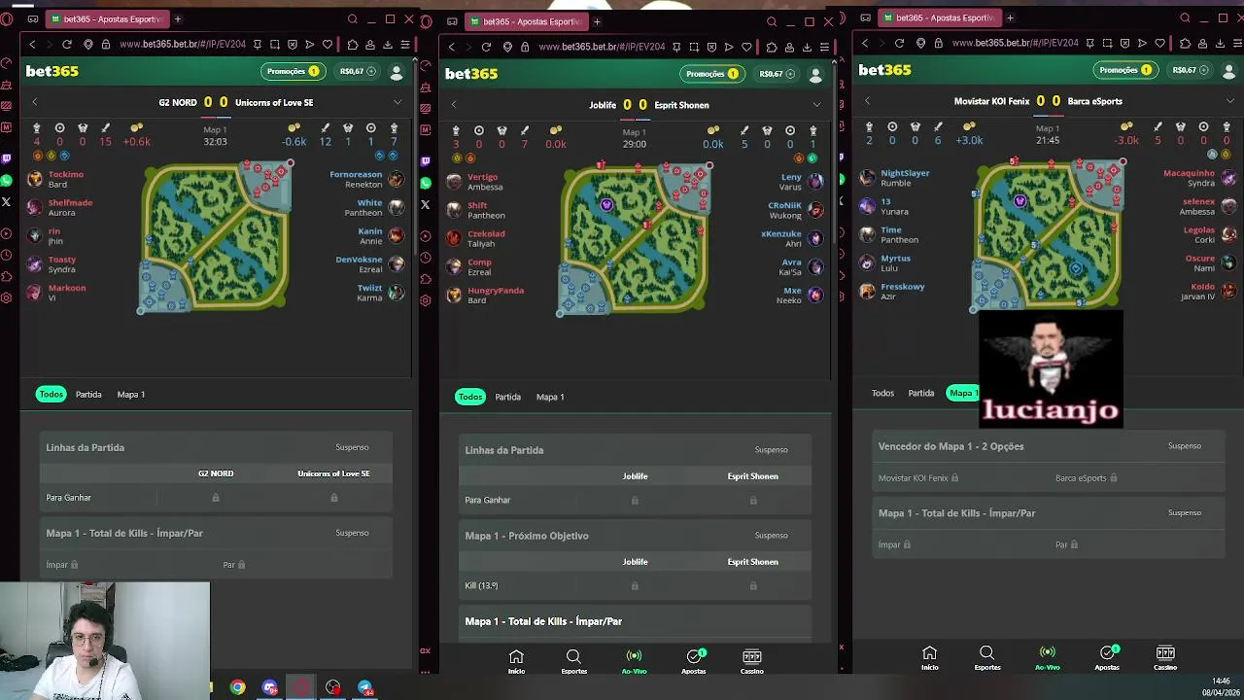
Task: Search tabs in the left browser window
Action: 353,19
